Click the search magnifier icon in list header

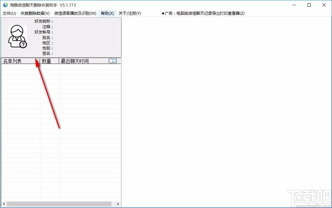[113, 61]
